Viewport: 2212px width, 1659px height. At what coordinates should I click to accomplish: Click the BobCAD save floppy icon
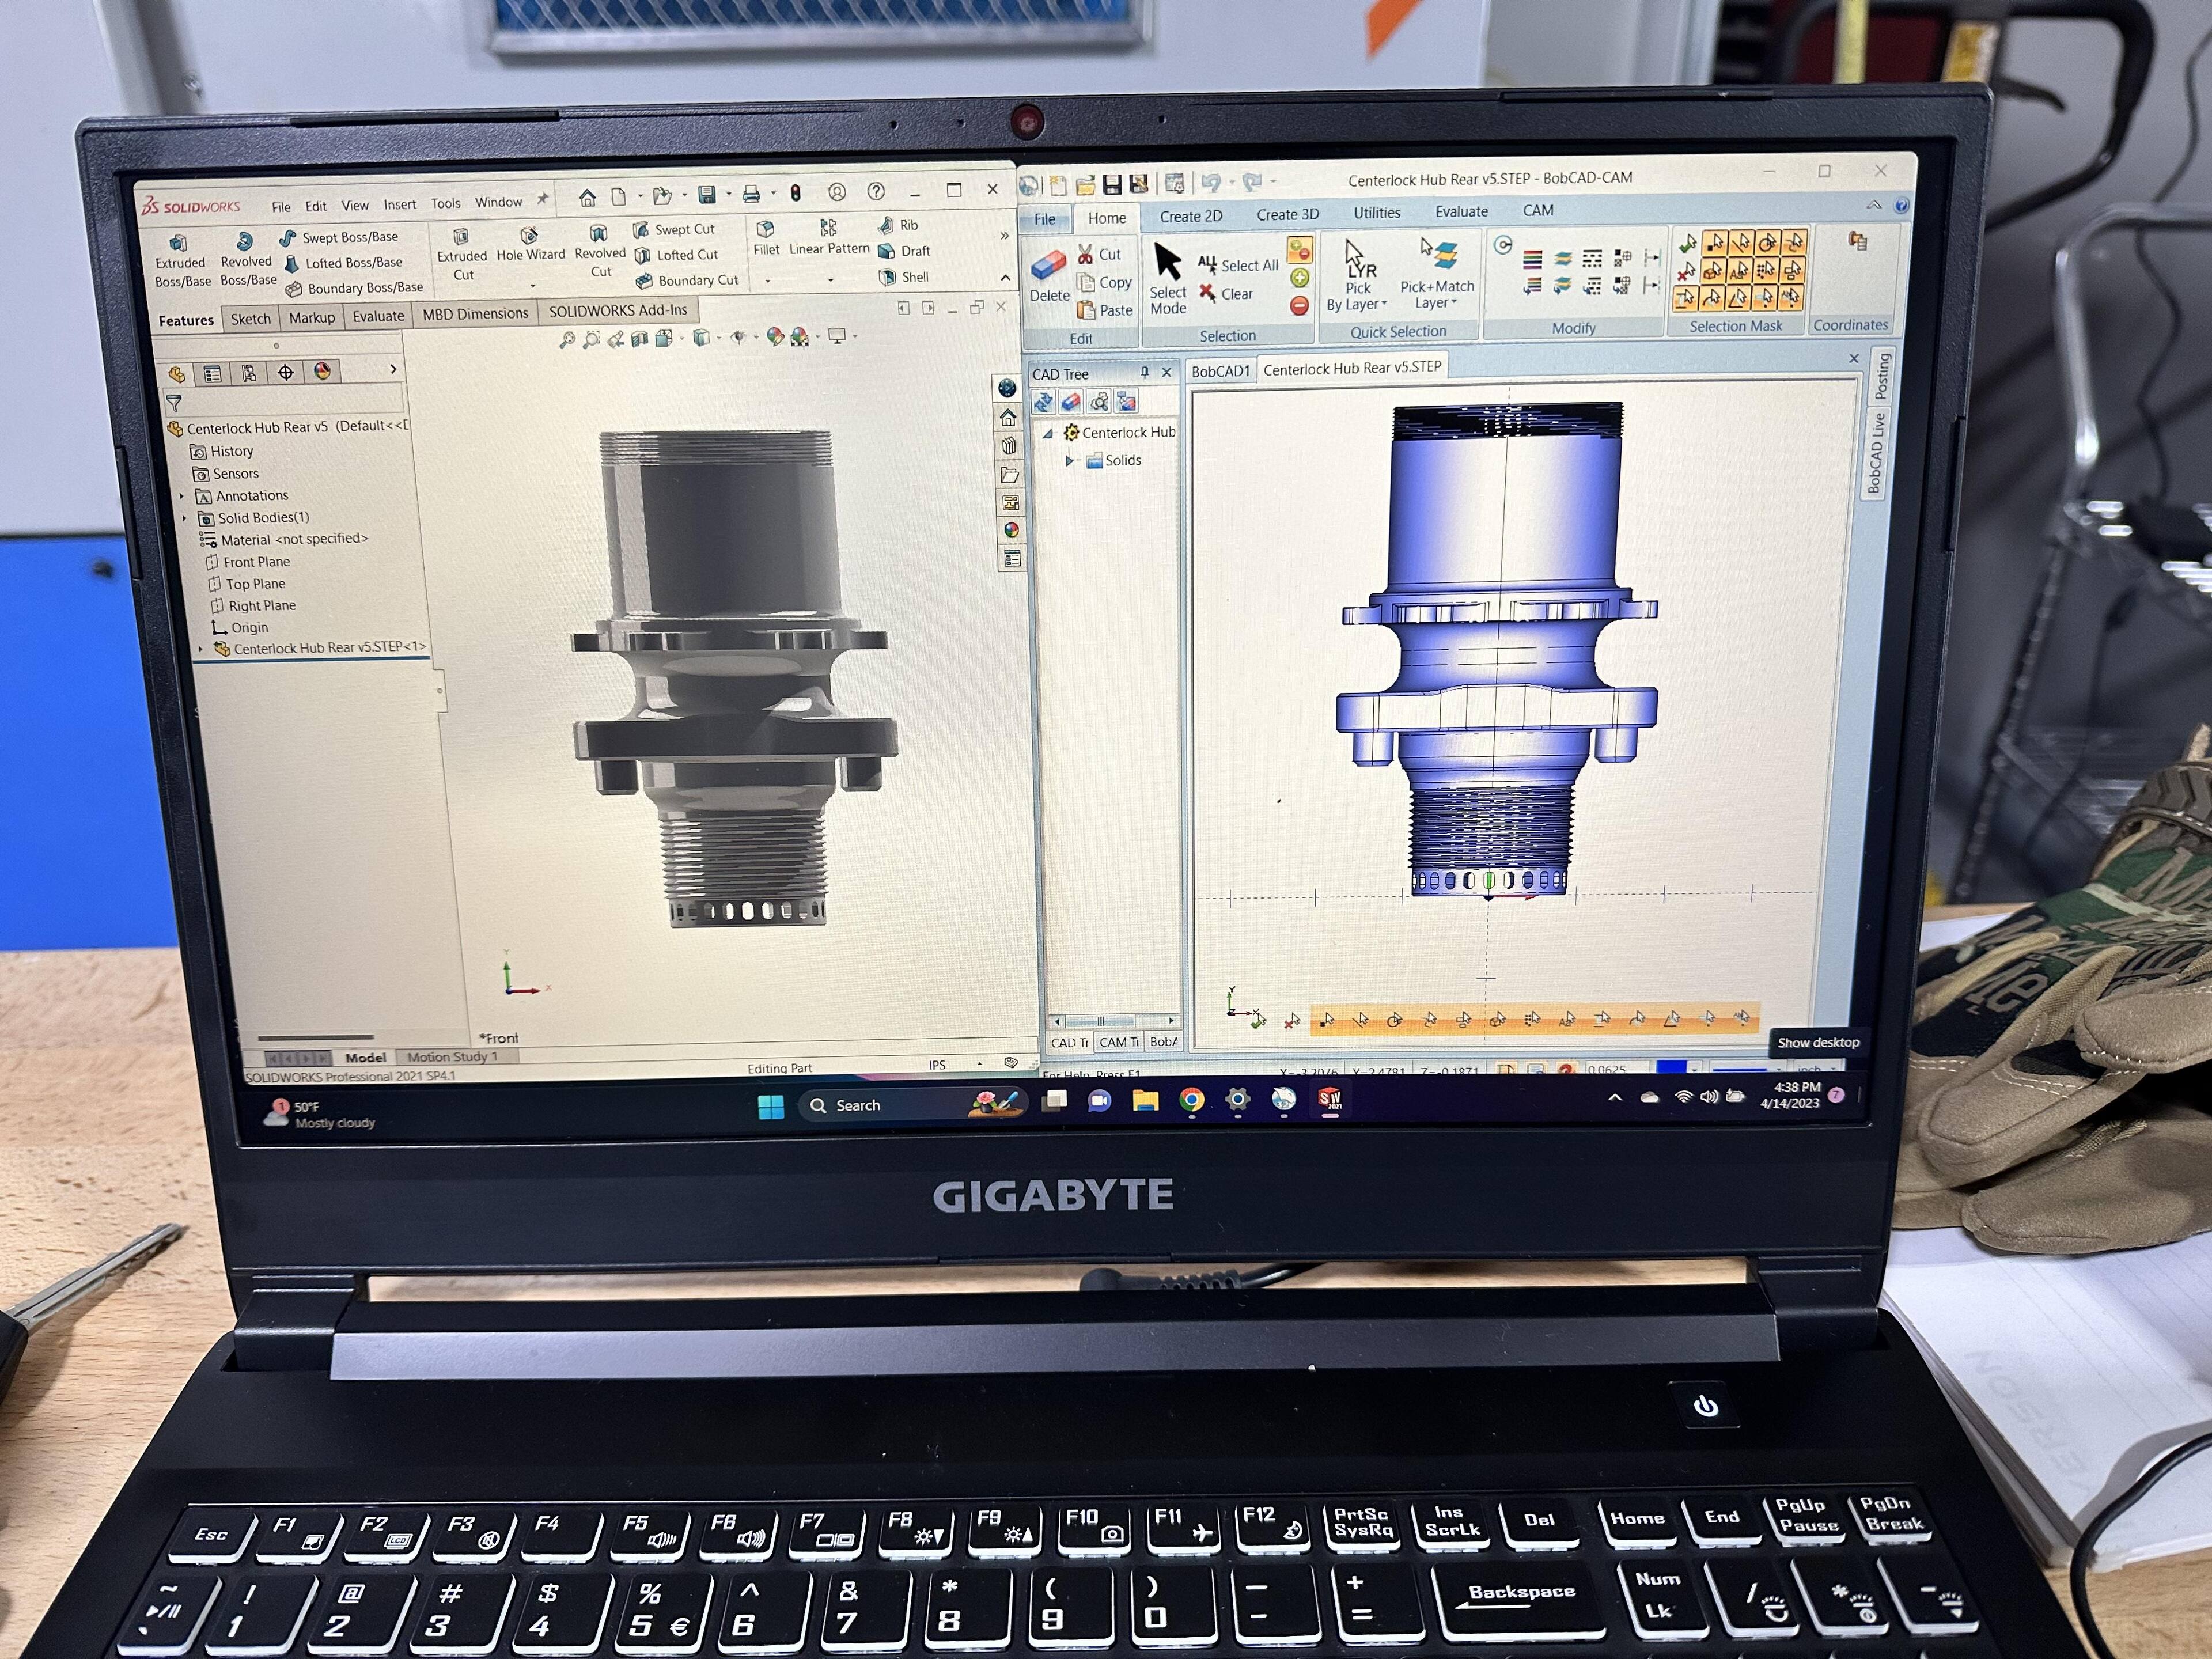pyautogui.click(x=1111, y=184)
